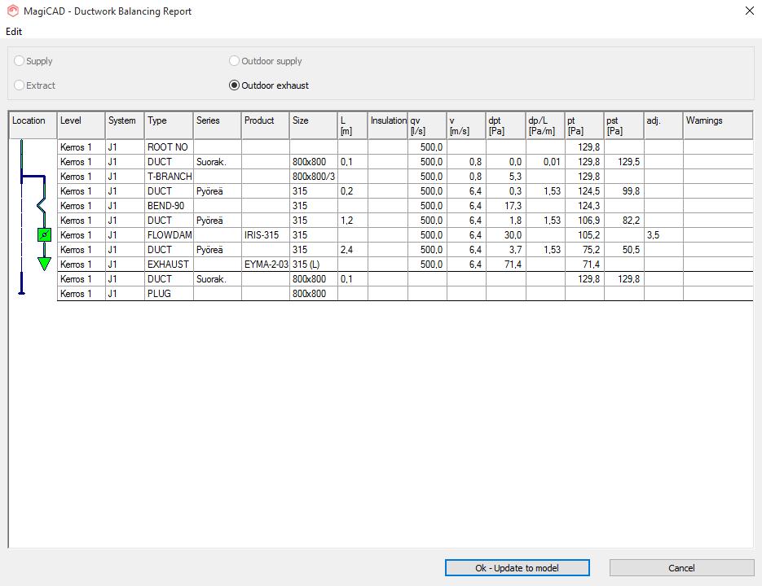Click the v [m/s] column header
This screenshot has width=762, height=586.
tap(466, 125)
